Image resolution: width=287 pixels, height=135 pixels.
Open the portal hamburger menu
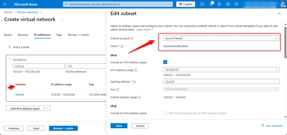pos(5,4)
